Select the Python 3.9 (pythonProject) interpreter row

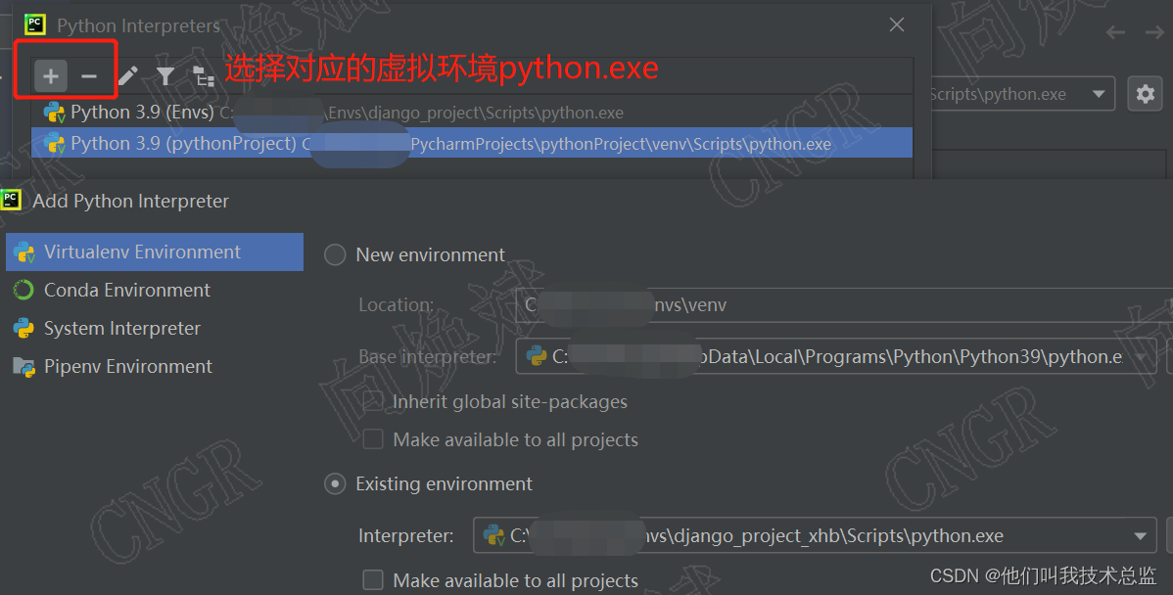click(x=471, y=143)
